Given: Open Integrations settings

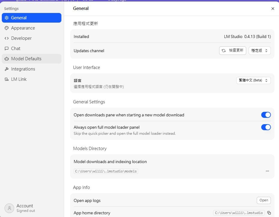Looking at the screenshot, I should (x=32, y=69).
